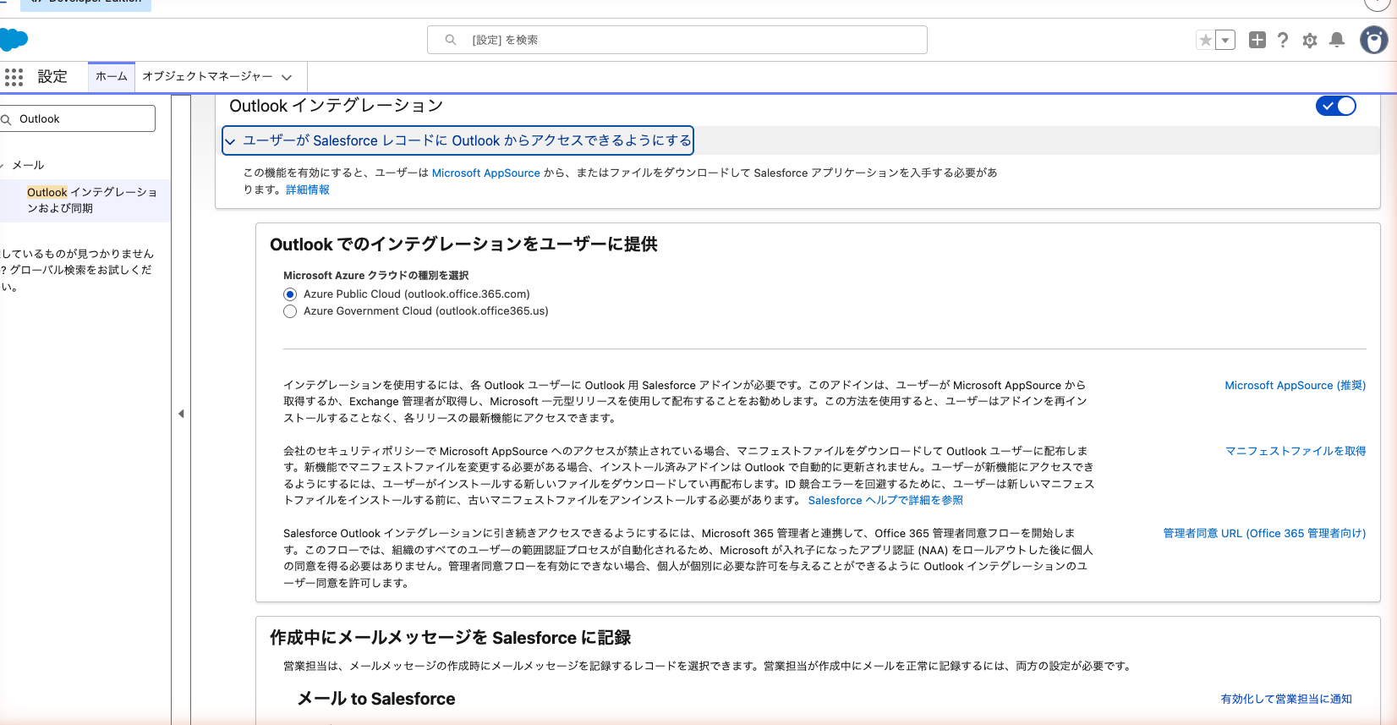Click the メール to Salesforce heading
The height and width of the screenshot is (725, 1397).
coord(376,699)
